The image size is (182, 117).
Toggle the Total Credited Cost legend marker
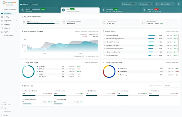pos(73,56)
